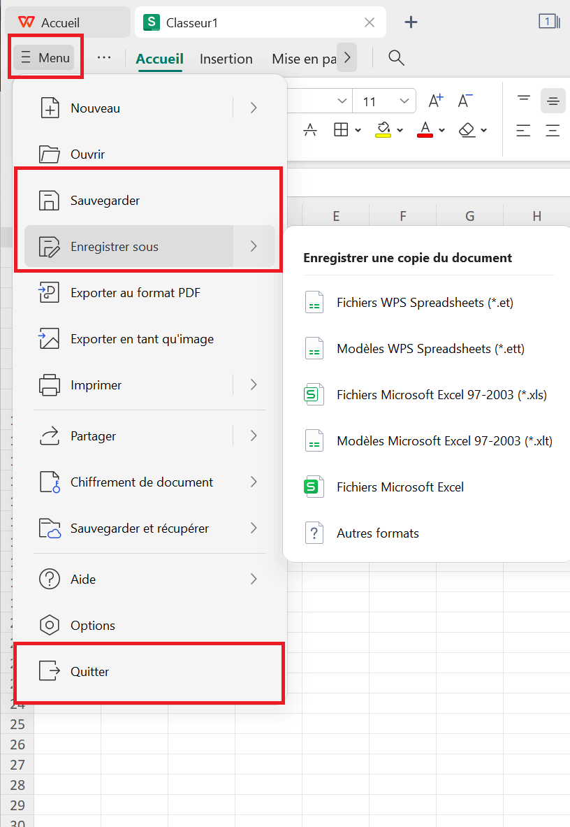The height and width of the screenshot is (827, 570).
Task: Toggle middle vertical alignment icon
Action: pos(553,101)
